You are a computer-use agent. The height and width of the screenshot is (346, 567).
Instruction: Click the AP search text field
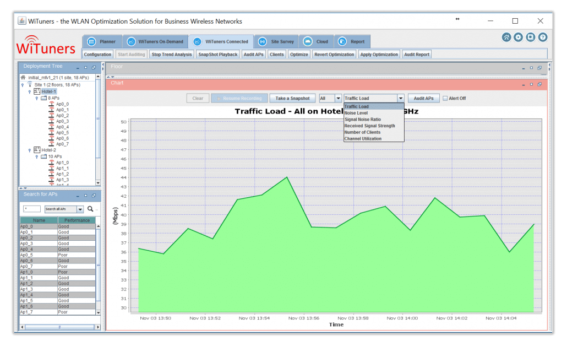point(32,209)
